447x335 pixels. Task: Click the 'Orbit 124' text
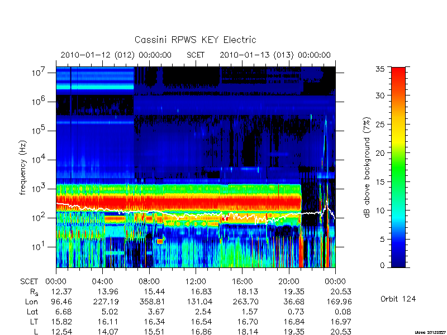point(398,299)
